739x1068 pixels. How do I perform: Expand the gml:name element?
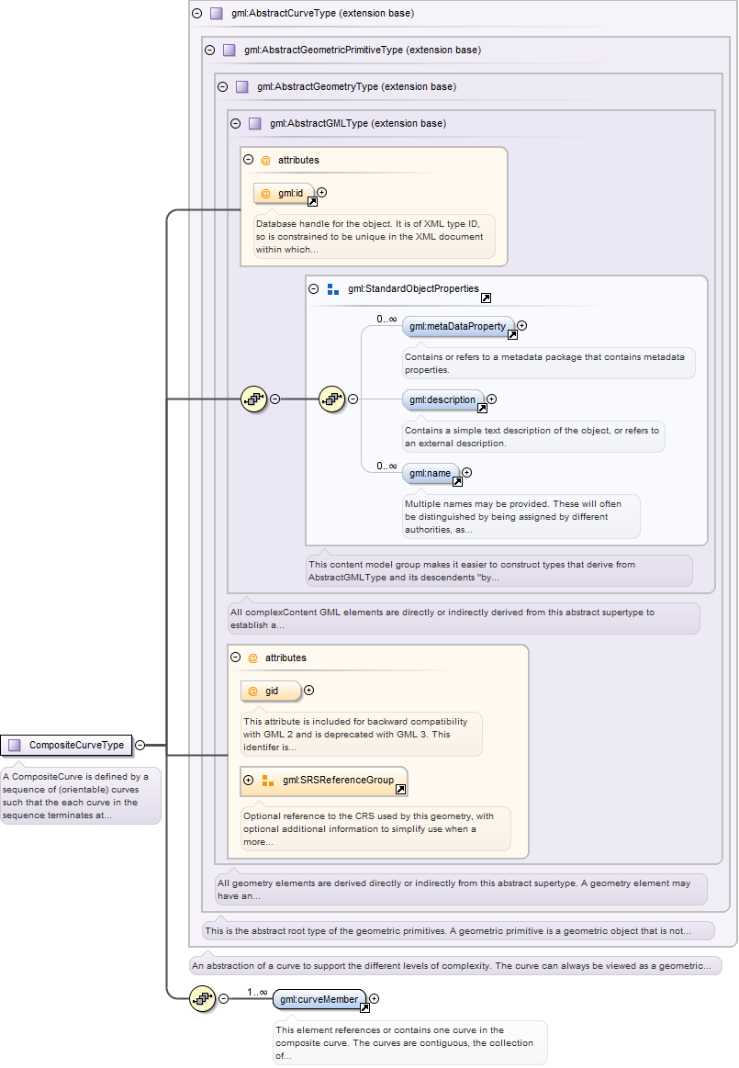[466, 473]
